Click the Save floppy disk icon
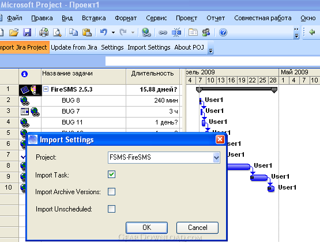Screen dimensions: 320x242 [x=27, y=32]
